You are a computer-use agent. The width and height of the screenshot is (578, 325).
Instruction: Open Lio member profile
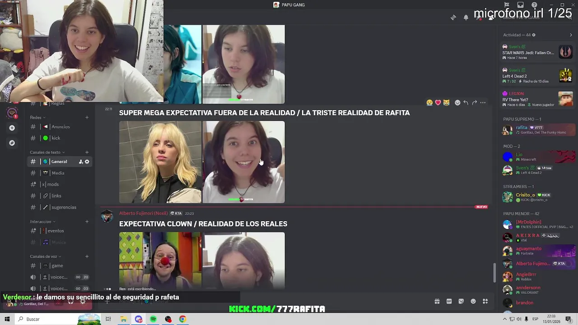[538, 157]
